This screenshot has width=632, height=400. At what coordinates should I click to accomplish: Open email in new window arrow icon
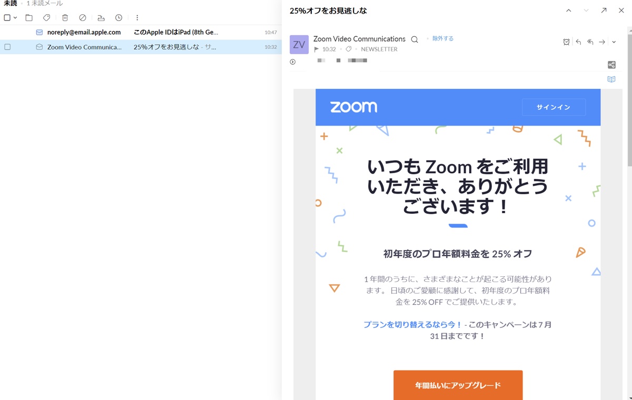604,11
